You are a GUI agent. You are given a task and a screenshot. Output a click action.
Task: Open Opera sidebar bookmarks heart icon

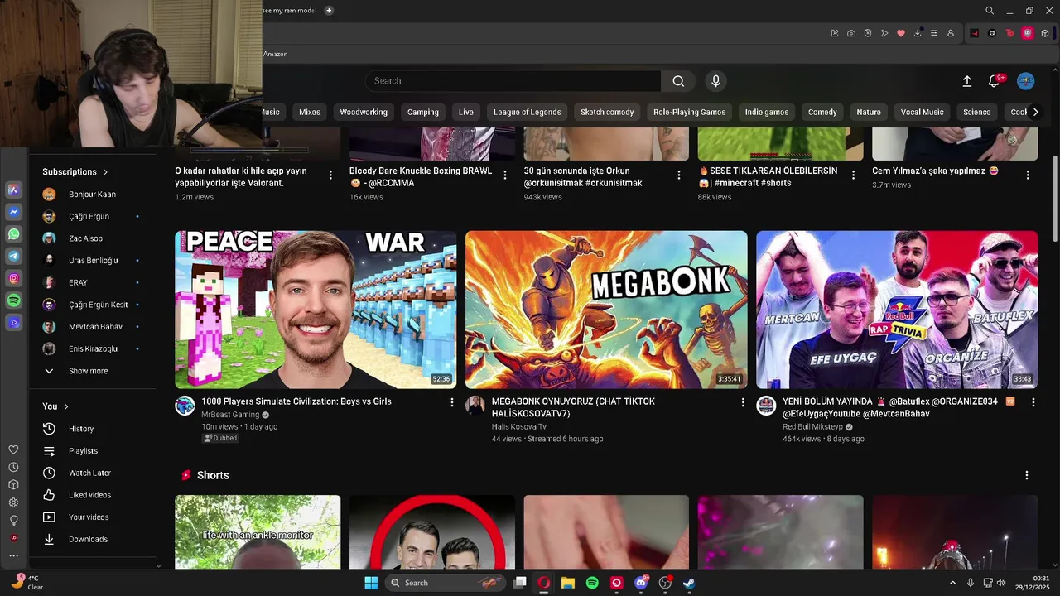[13, 449]
